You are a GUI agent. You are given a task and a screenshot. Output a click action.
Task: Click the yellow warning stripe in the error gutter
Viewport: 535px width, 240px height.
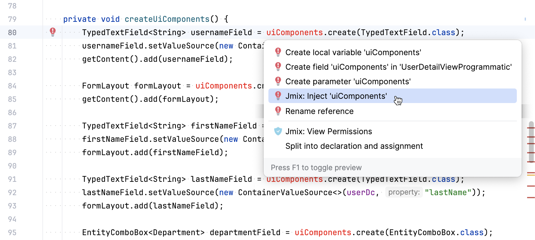[x=531, y=174]
